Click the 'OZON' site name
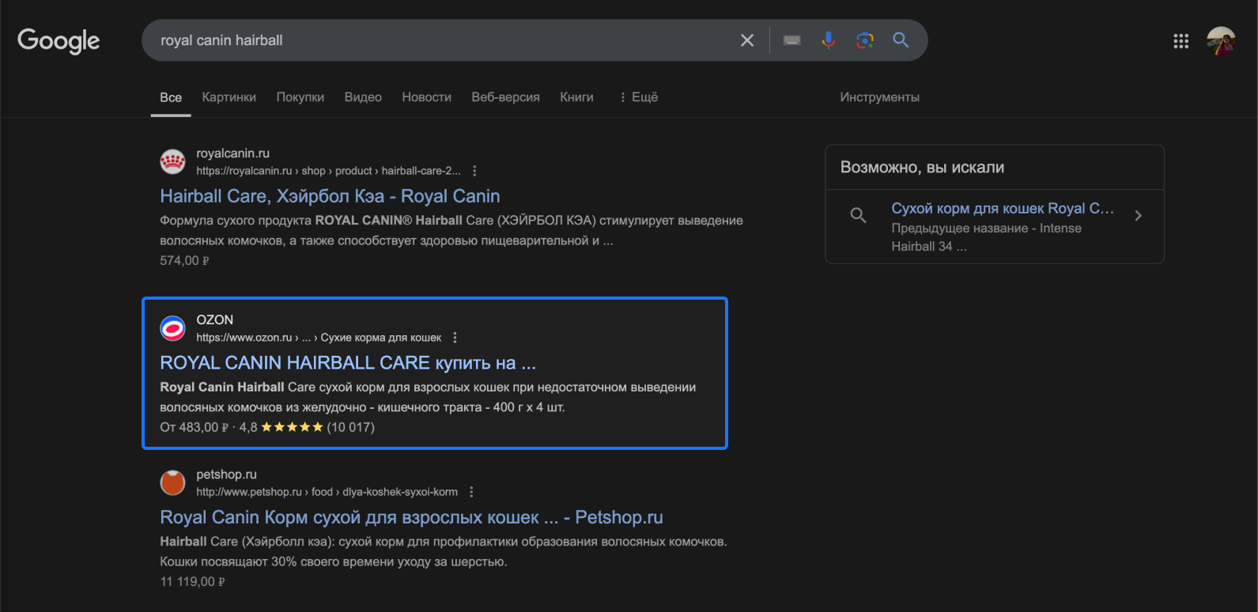 click(x=214, y=320)
